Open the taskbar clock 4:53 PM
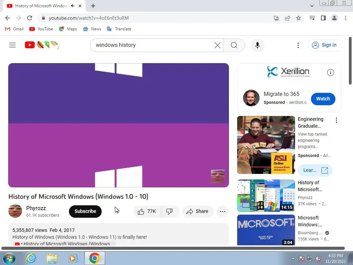The width and height of the screenshot is (353, 265). (x=335, y=258)
